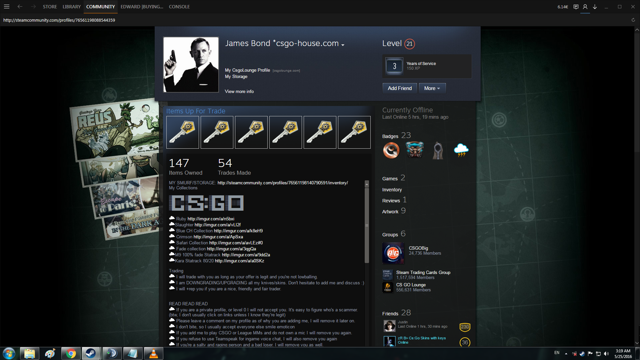This screenshot has width=640, height=360.
Task: Open Steam from the Windows taskbar
Action: click(91, 353)
